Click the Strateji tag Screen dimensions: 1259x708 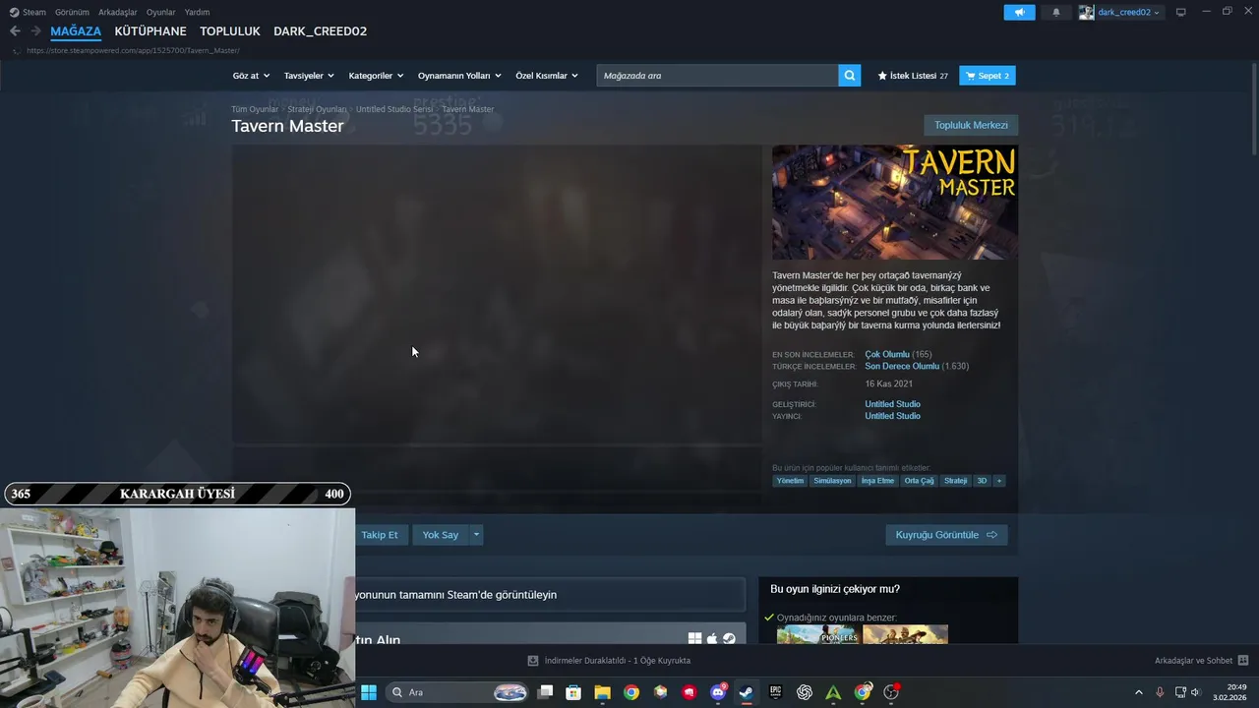point(955,481)
